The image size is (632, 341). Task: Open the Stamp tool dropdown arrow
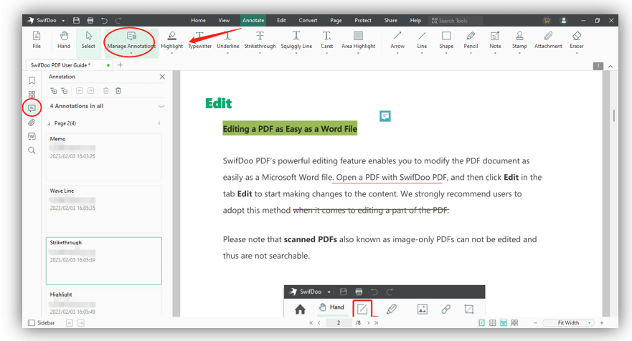pos(519,53)
